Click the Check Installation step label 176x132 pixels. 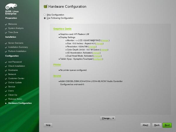(x=16, y=66)
